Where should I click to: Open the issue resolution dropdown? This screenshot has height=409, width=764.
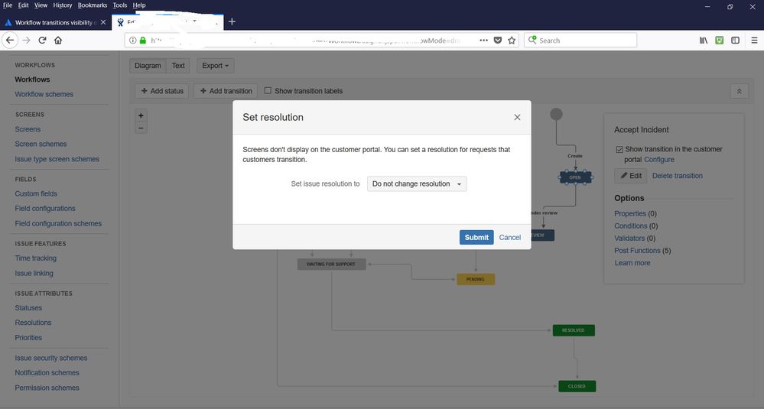click(417, 184)
